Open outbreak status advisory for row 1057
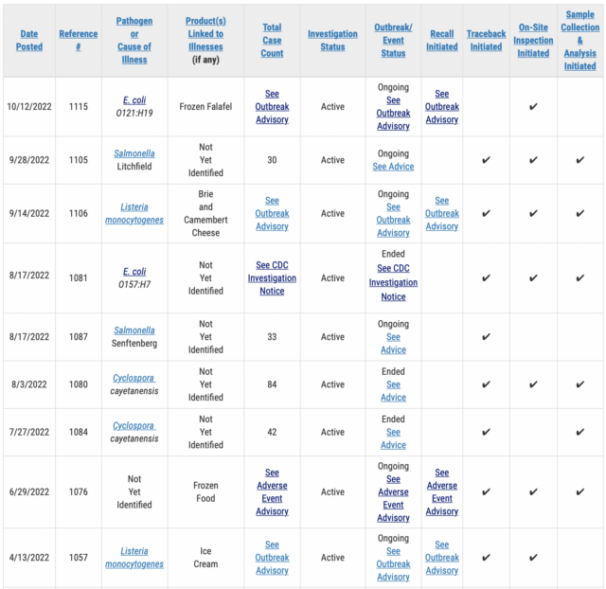606x589 pixels. (x=393, y=563)
